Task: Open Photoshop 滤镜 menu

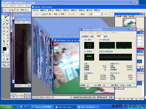Action: pyautogui.click(x=74, y=10)
